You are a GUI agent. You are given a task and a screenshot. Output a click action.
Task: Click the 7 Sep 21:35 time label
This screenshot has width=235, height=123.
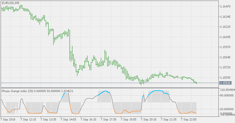169,120
